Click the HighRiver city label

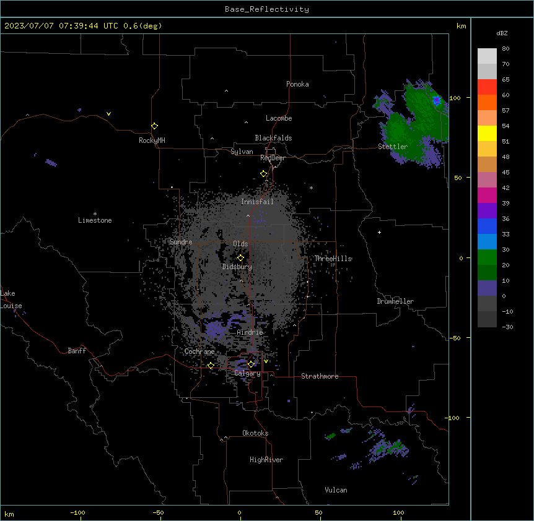click(x=266, y=460)
